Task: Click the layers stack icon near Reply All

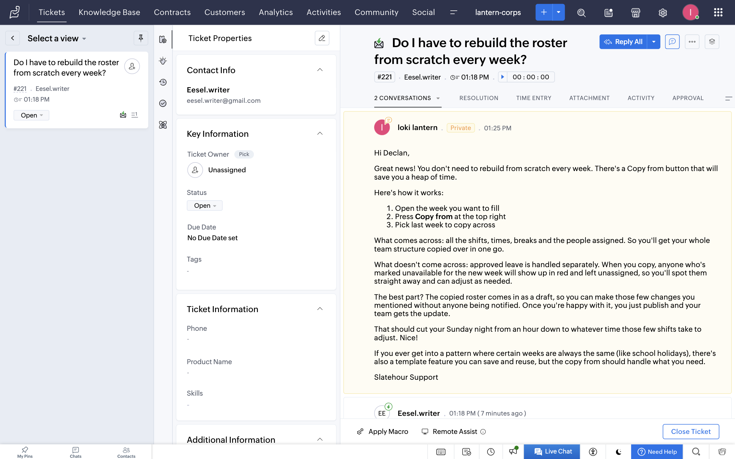Action: [x=712, y=42]
